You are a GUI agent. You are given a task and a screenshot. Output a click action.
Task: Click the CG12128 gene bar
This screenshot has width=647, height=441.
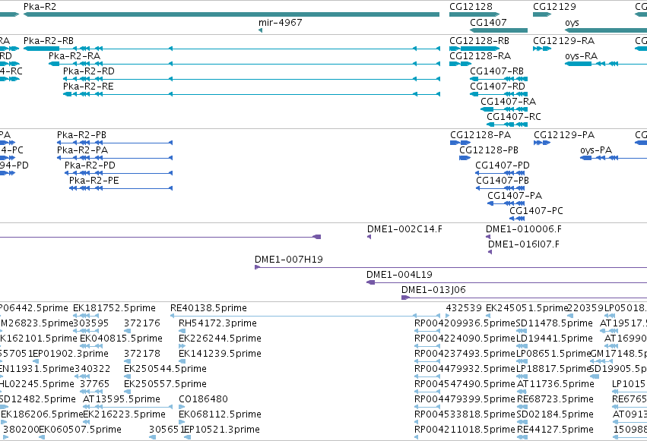474,14
